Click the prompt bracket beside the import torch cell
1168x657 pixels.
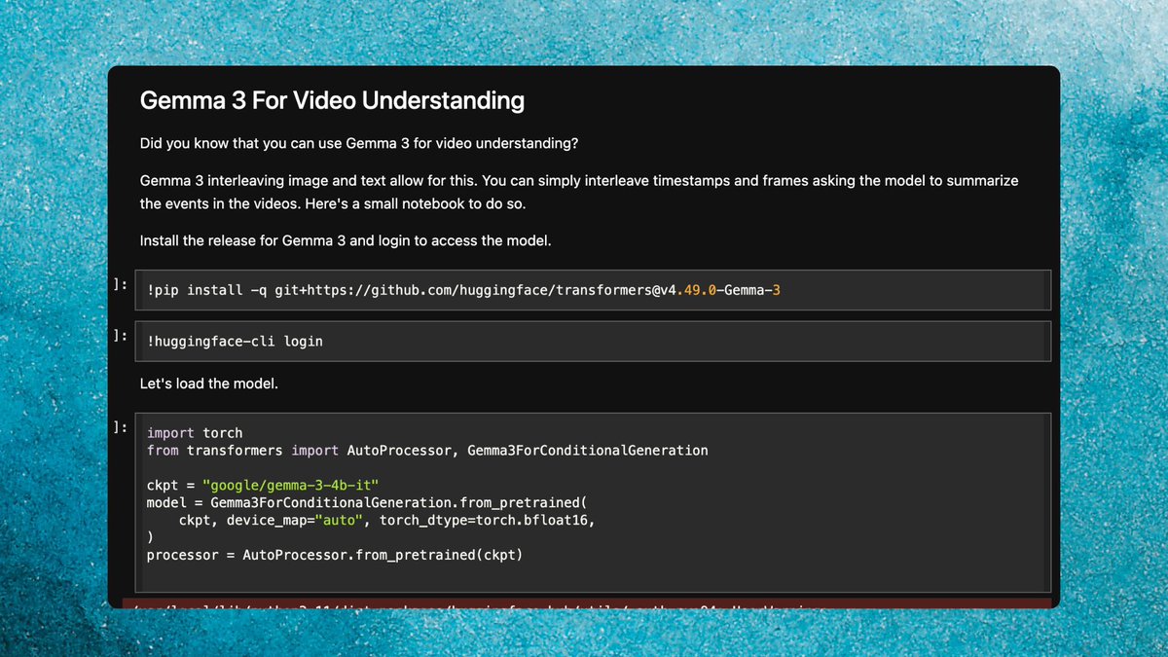pos(120,427)
